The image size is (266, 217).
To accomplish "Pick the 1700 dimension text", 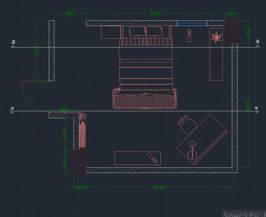I will [37, 50].
